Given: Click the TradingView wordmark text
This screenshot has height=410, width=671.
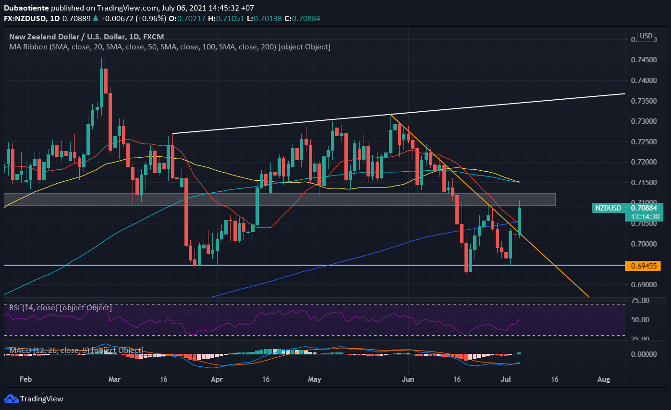Looking at the screenshot, I should (42, 398).
